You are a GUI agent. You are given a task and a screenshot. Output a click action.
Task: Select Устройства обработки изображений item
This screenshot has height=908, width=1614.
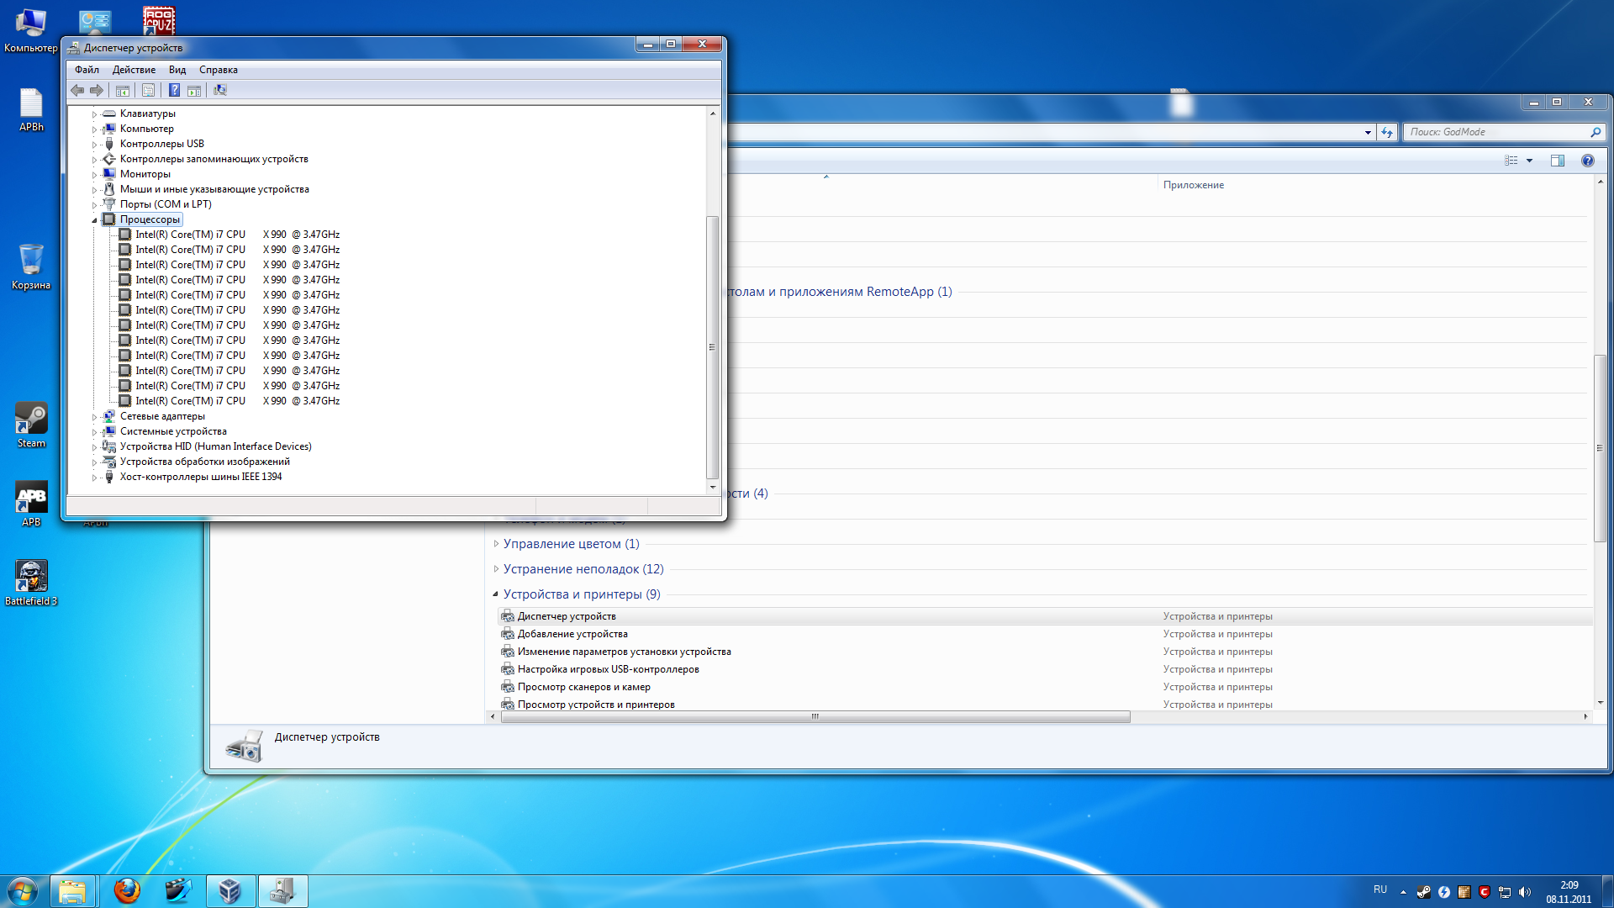coord(204,462)
